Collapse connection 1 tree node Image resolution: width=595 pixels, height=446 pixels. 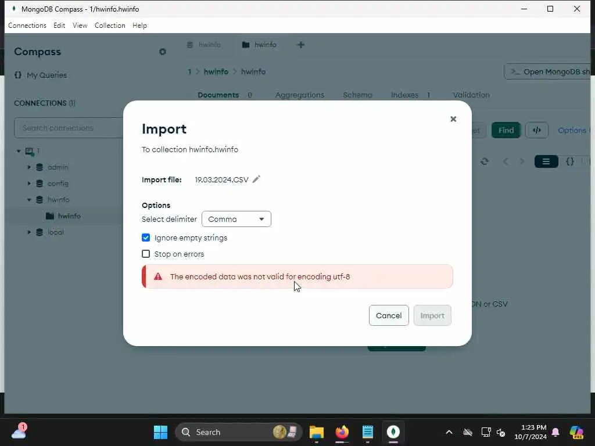tap(19, 151)
